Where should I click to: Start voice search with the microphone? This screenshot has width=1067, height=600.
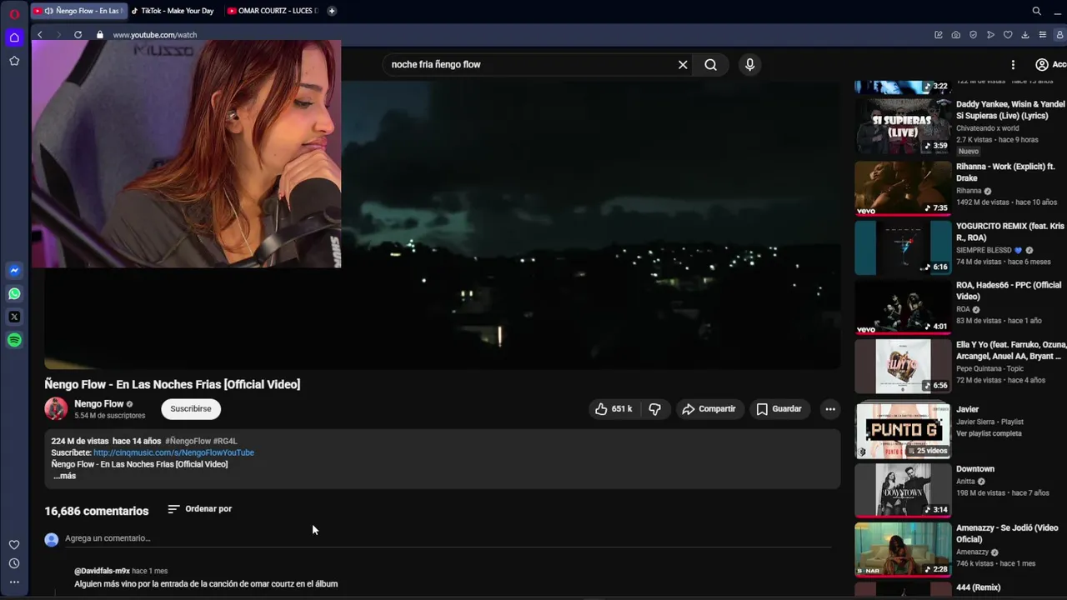pos(749,64)
